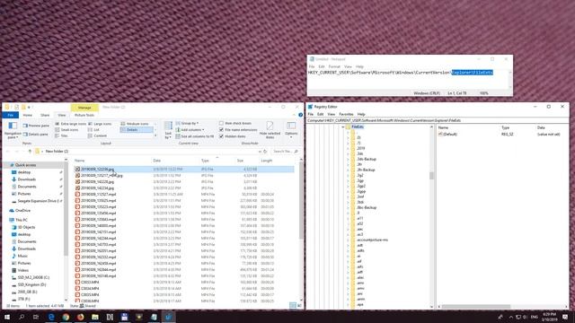Open Favorites menu in Registry Editor
Image resolution: width=575 pixels, height=323 pixels.
point(346,114)
